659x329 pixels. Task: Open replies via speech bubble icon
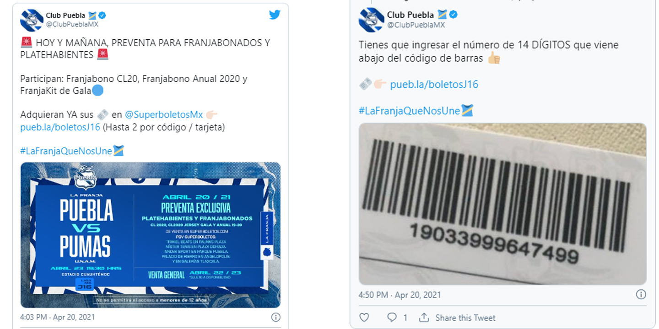[392, 317]
